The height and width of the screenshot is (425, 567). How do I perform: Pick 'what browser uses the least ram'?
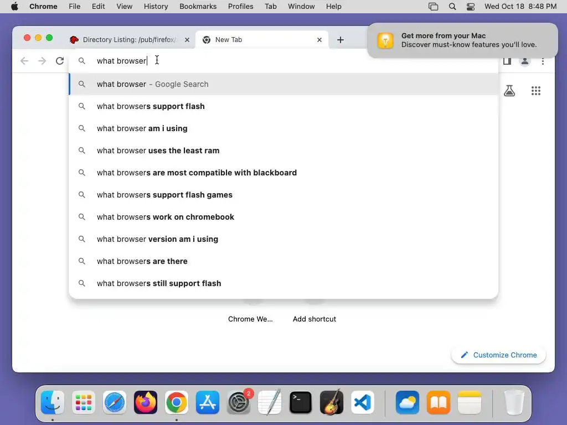point(283,151)
